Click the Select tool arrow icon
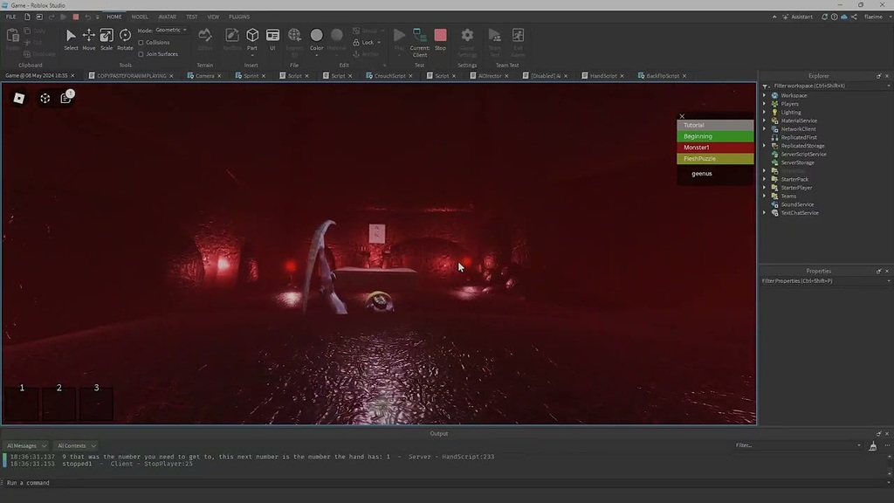Image resolution: width=894 pixels, height=503 pixels. pyautogui.click(x=71, y=36)
